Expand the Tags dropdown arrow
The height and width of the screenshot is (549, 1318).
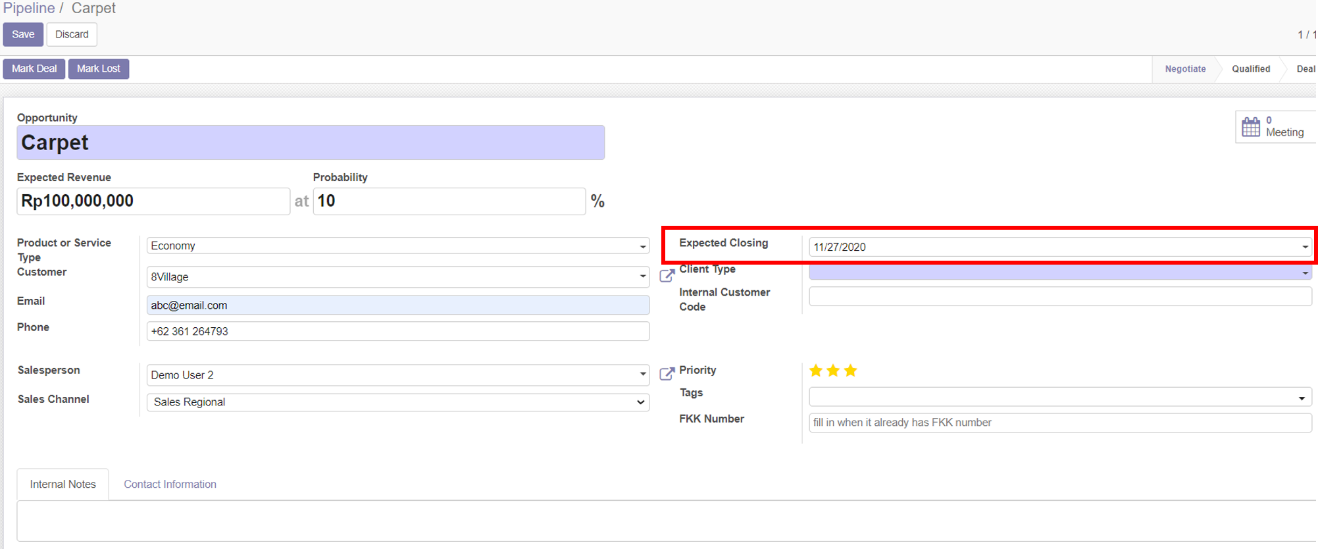[1302, 398]
